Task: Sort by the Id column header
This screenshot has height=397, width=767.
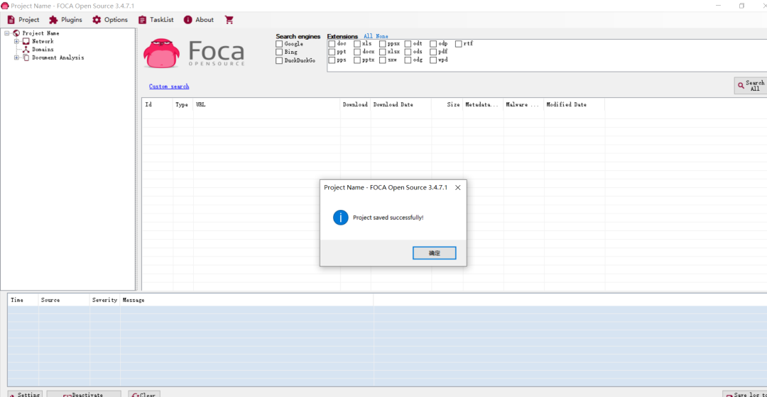Action: click(x=158, y=104)
